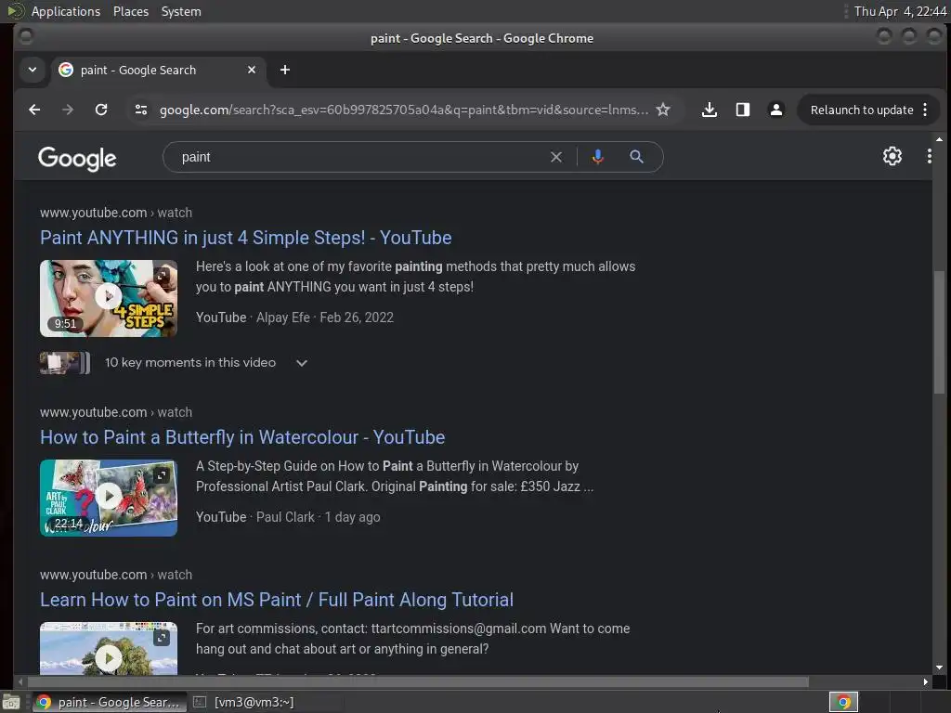Viewport: 951px width, 713px height.
Task: Expand the tab search dropdown arrow
Action: (x=33, y=70)
